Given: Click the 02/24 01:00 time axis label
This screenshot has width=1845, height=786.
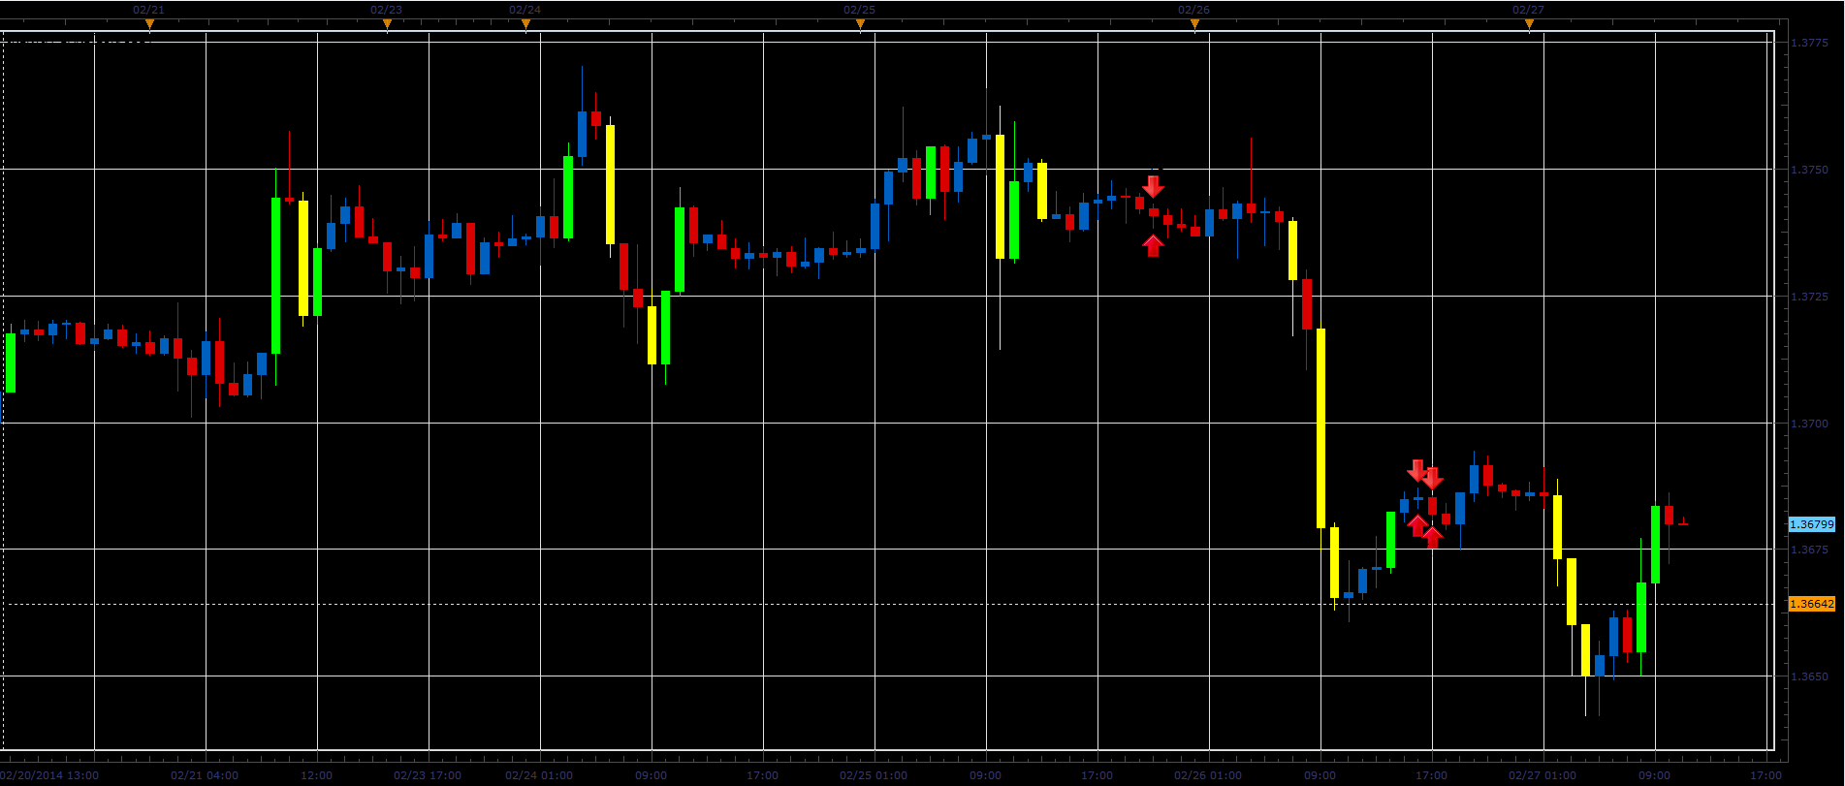Looking at the screenshot, I should point(540,775).
